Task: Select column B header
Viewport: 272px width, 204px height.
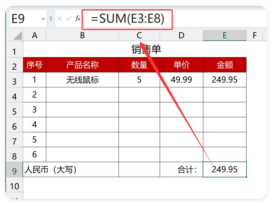Action: 82,35
